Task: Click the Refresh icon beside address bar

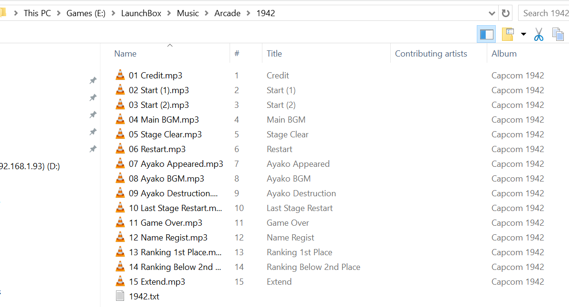Action: [505, 13]
